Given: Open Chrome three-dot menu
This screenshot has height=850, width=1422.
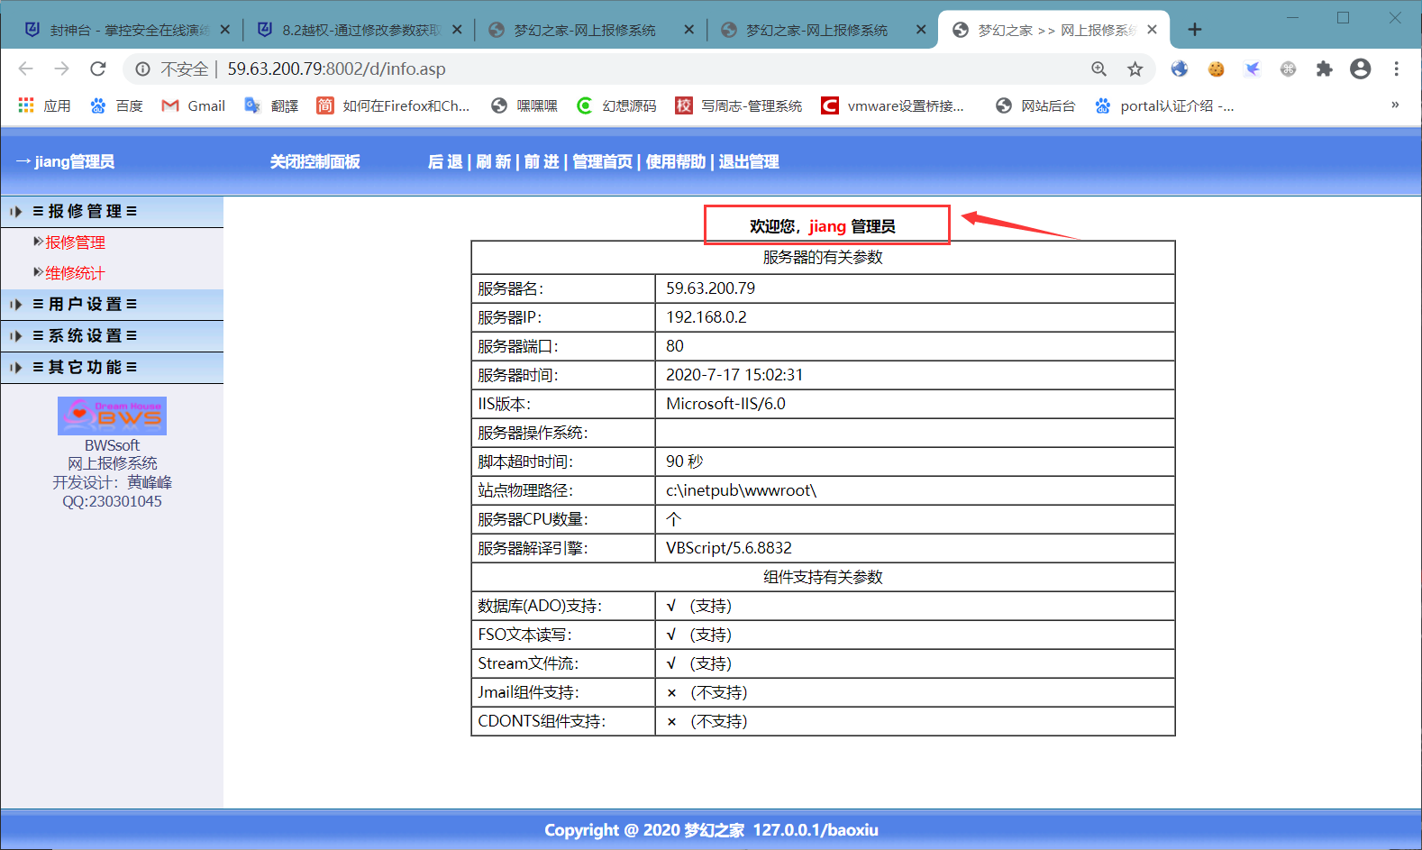Looking at the screenshot, I should (1396, 69).
